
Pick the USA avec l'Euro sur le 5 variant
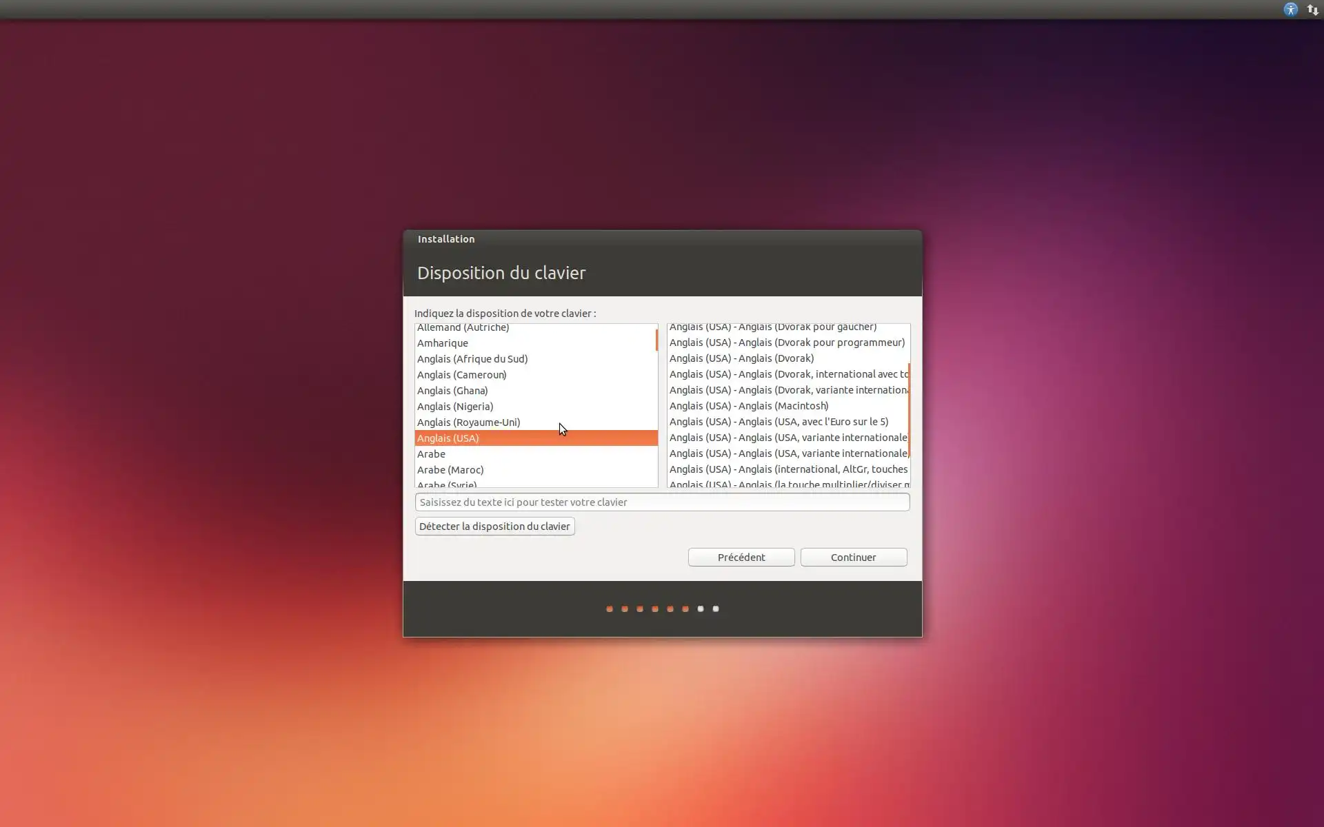click(x=779, y=422)
